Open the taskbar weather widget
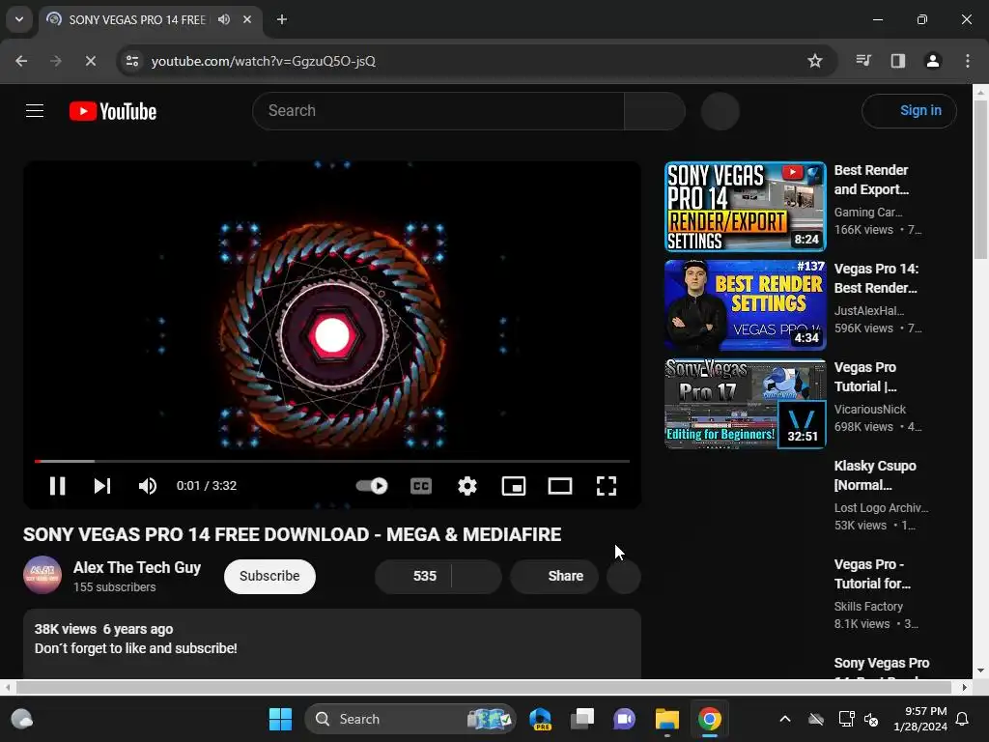 (x=22, y=719)
